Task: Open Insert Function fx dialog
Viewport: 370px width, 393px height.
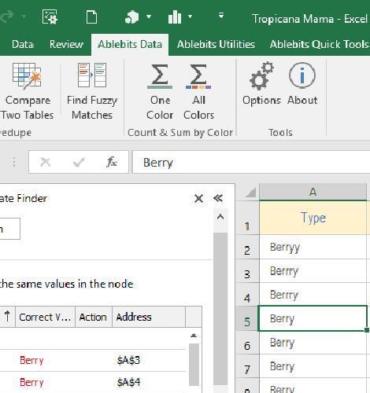Action: [x=112, y=162]
